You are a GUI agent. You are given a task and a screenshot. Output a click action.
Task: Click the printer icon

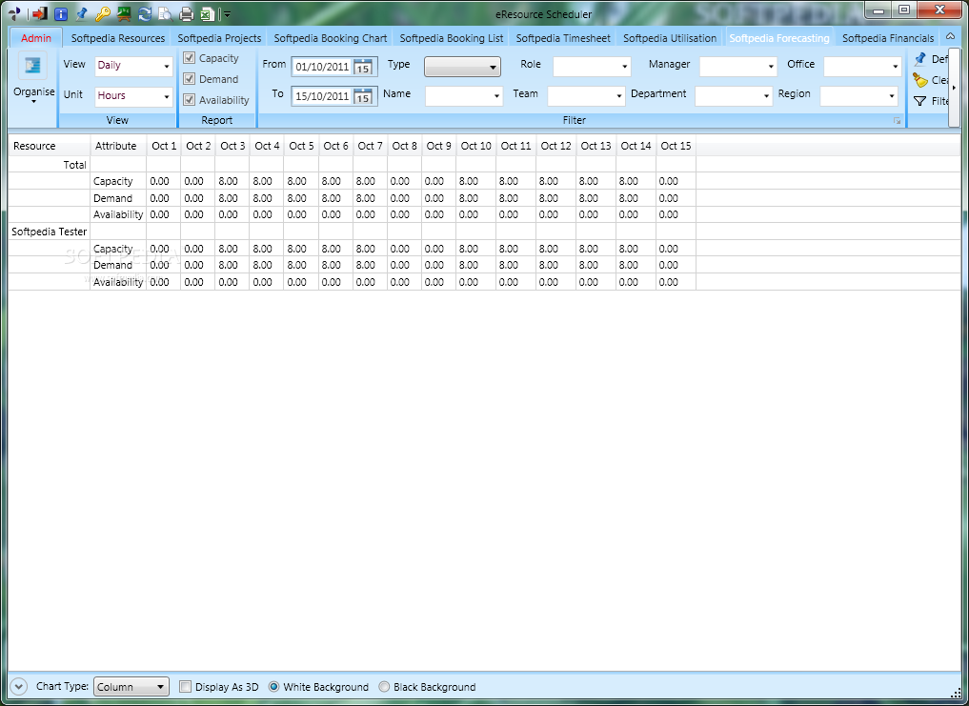(x=186, y=13)
